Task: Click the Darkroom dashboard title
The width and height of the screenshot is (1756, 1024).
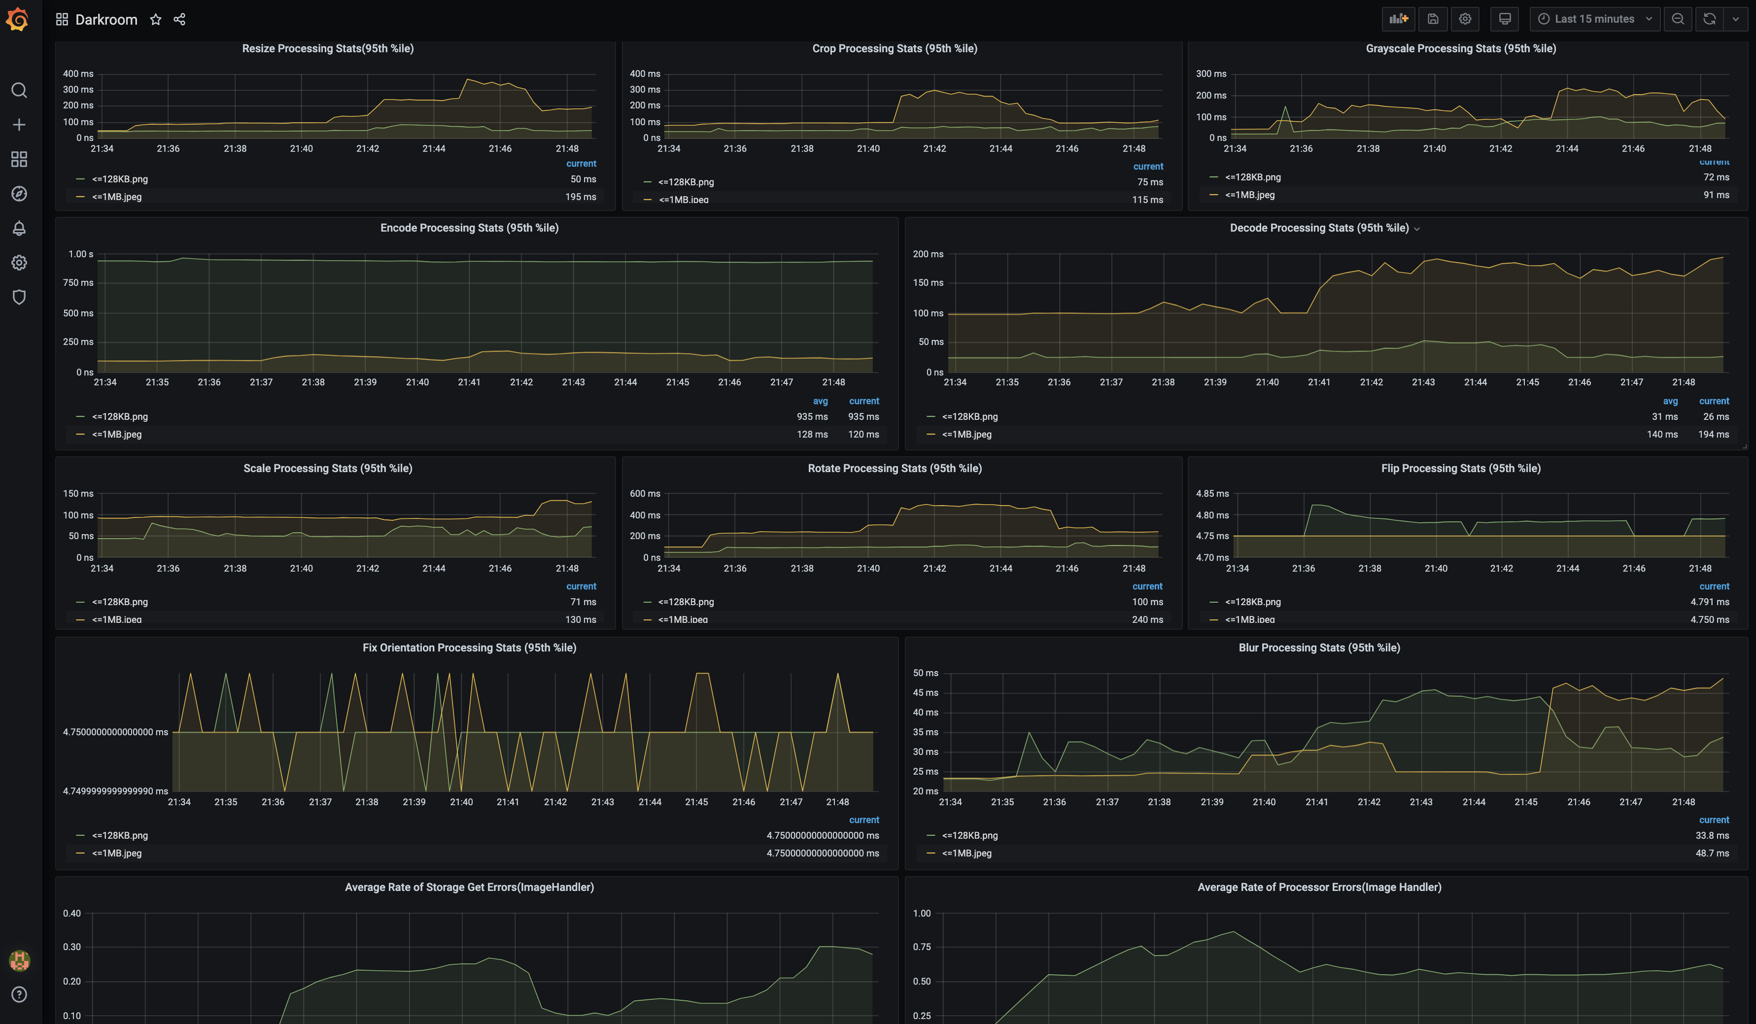Action: click(106, 20)
